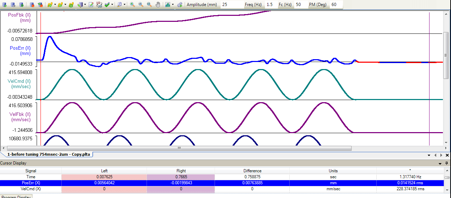
Task: Click the PosErr (X) axis label
Action: click(20, 51)
